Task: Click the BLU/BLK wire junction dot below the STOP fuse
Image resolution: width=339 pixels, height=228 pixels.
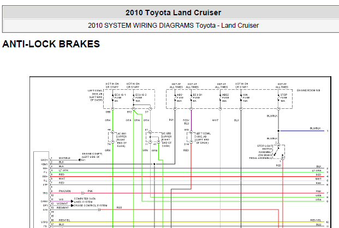Action: (278, 131)
